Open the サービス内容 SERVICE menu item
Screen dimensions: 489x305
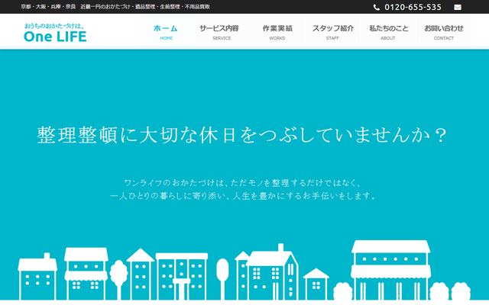pyautogui.click(x=219, y=32)
